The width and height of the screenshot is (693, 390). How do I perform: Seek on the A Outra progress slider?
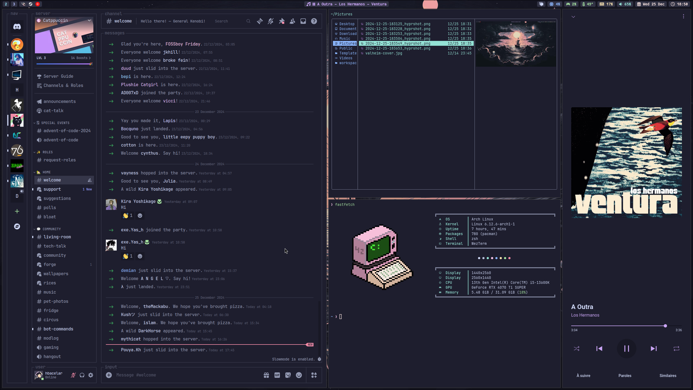click(x=626, y=326)
